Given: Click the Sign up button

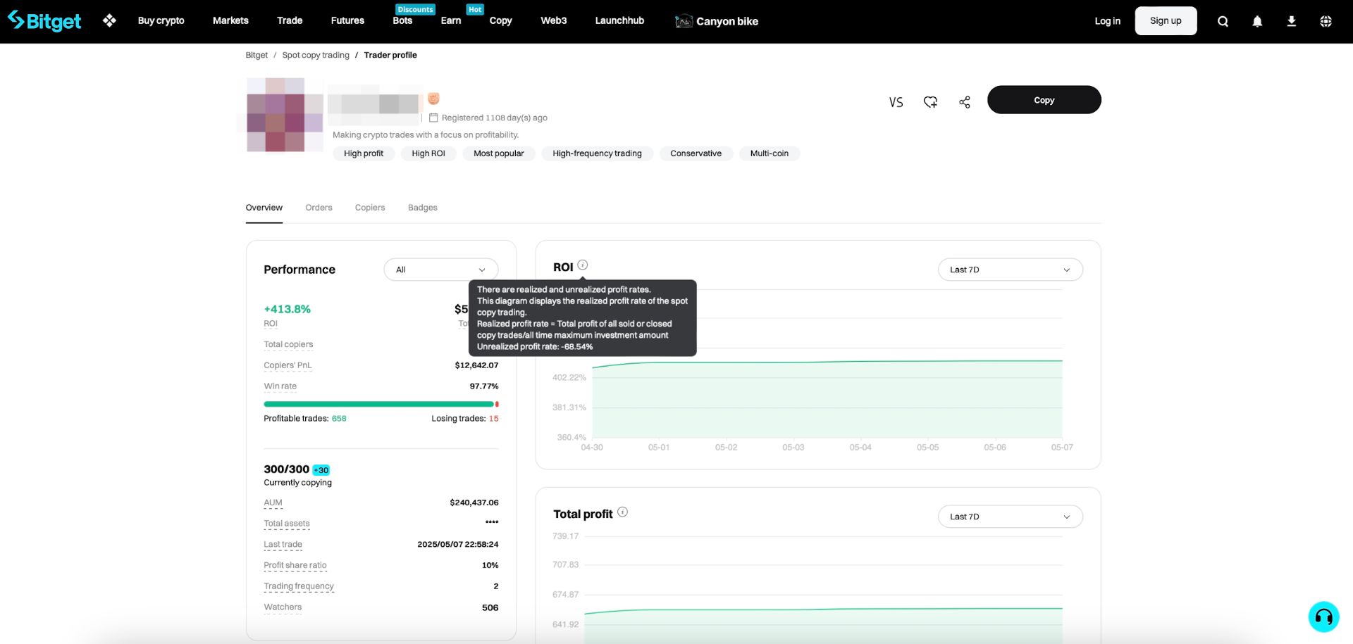Looking at the screenshot, I should [x=1166, y=21].
